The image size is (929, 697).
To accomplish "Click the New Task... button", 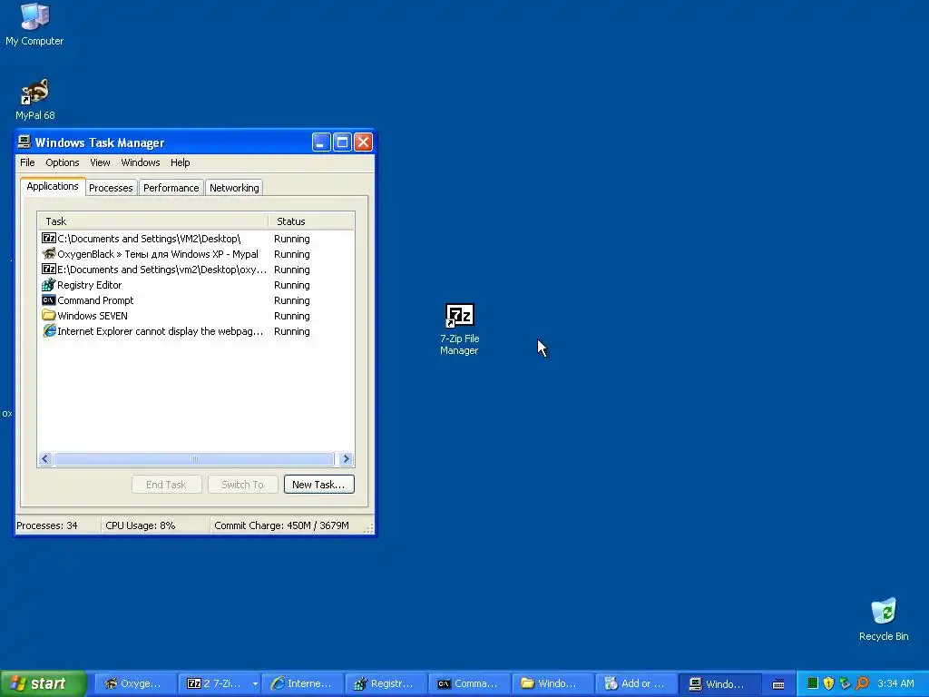I will point(318,485).
